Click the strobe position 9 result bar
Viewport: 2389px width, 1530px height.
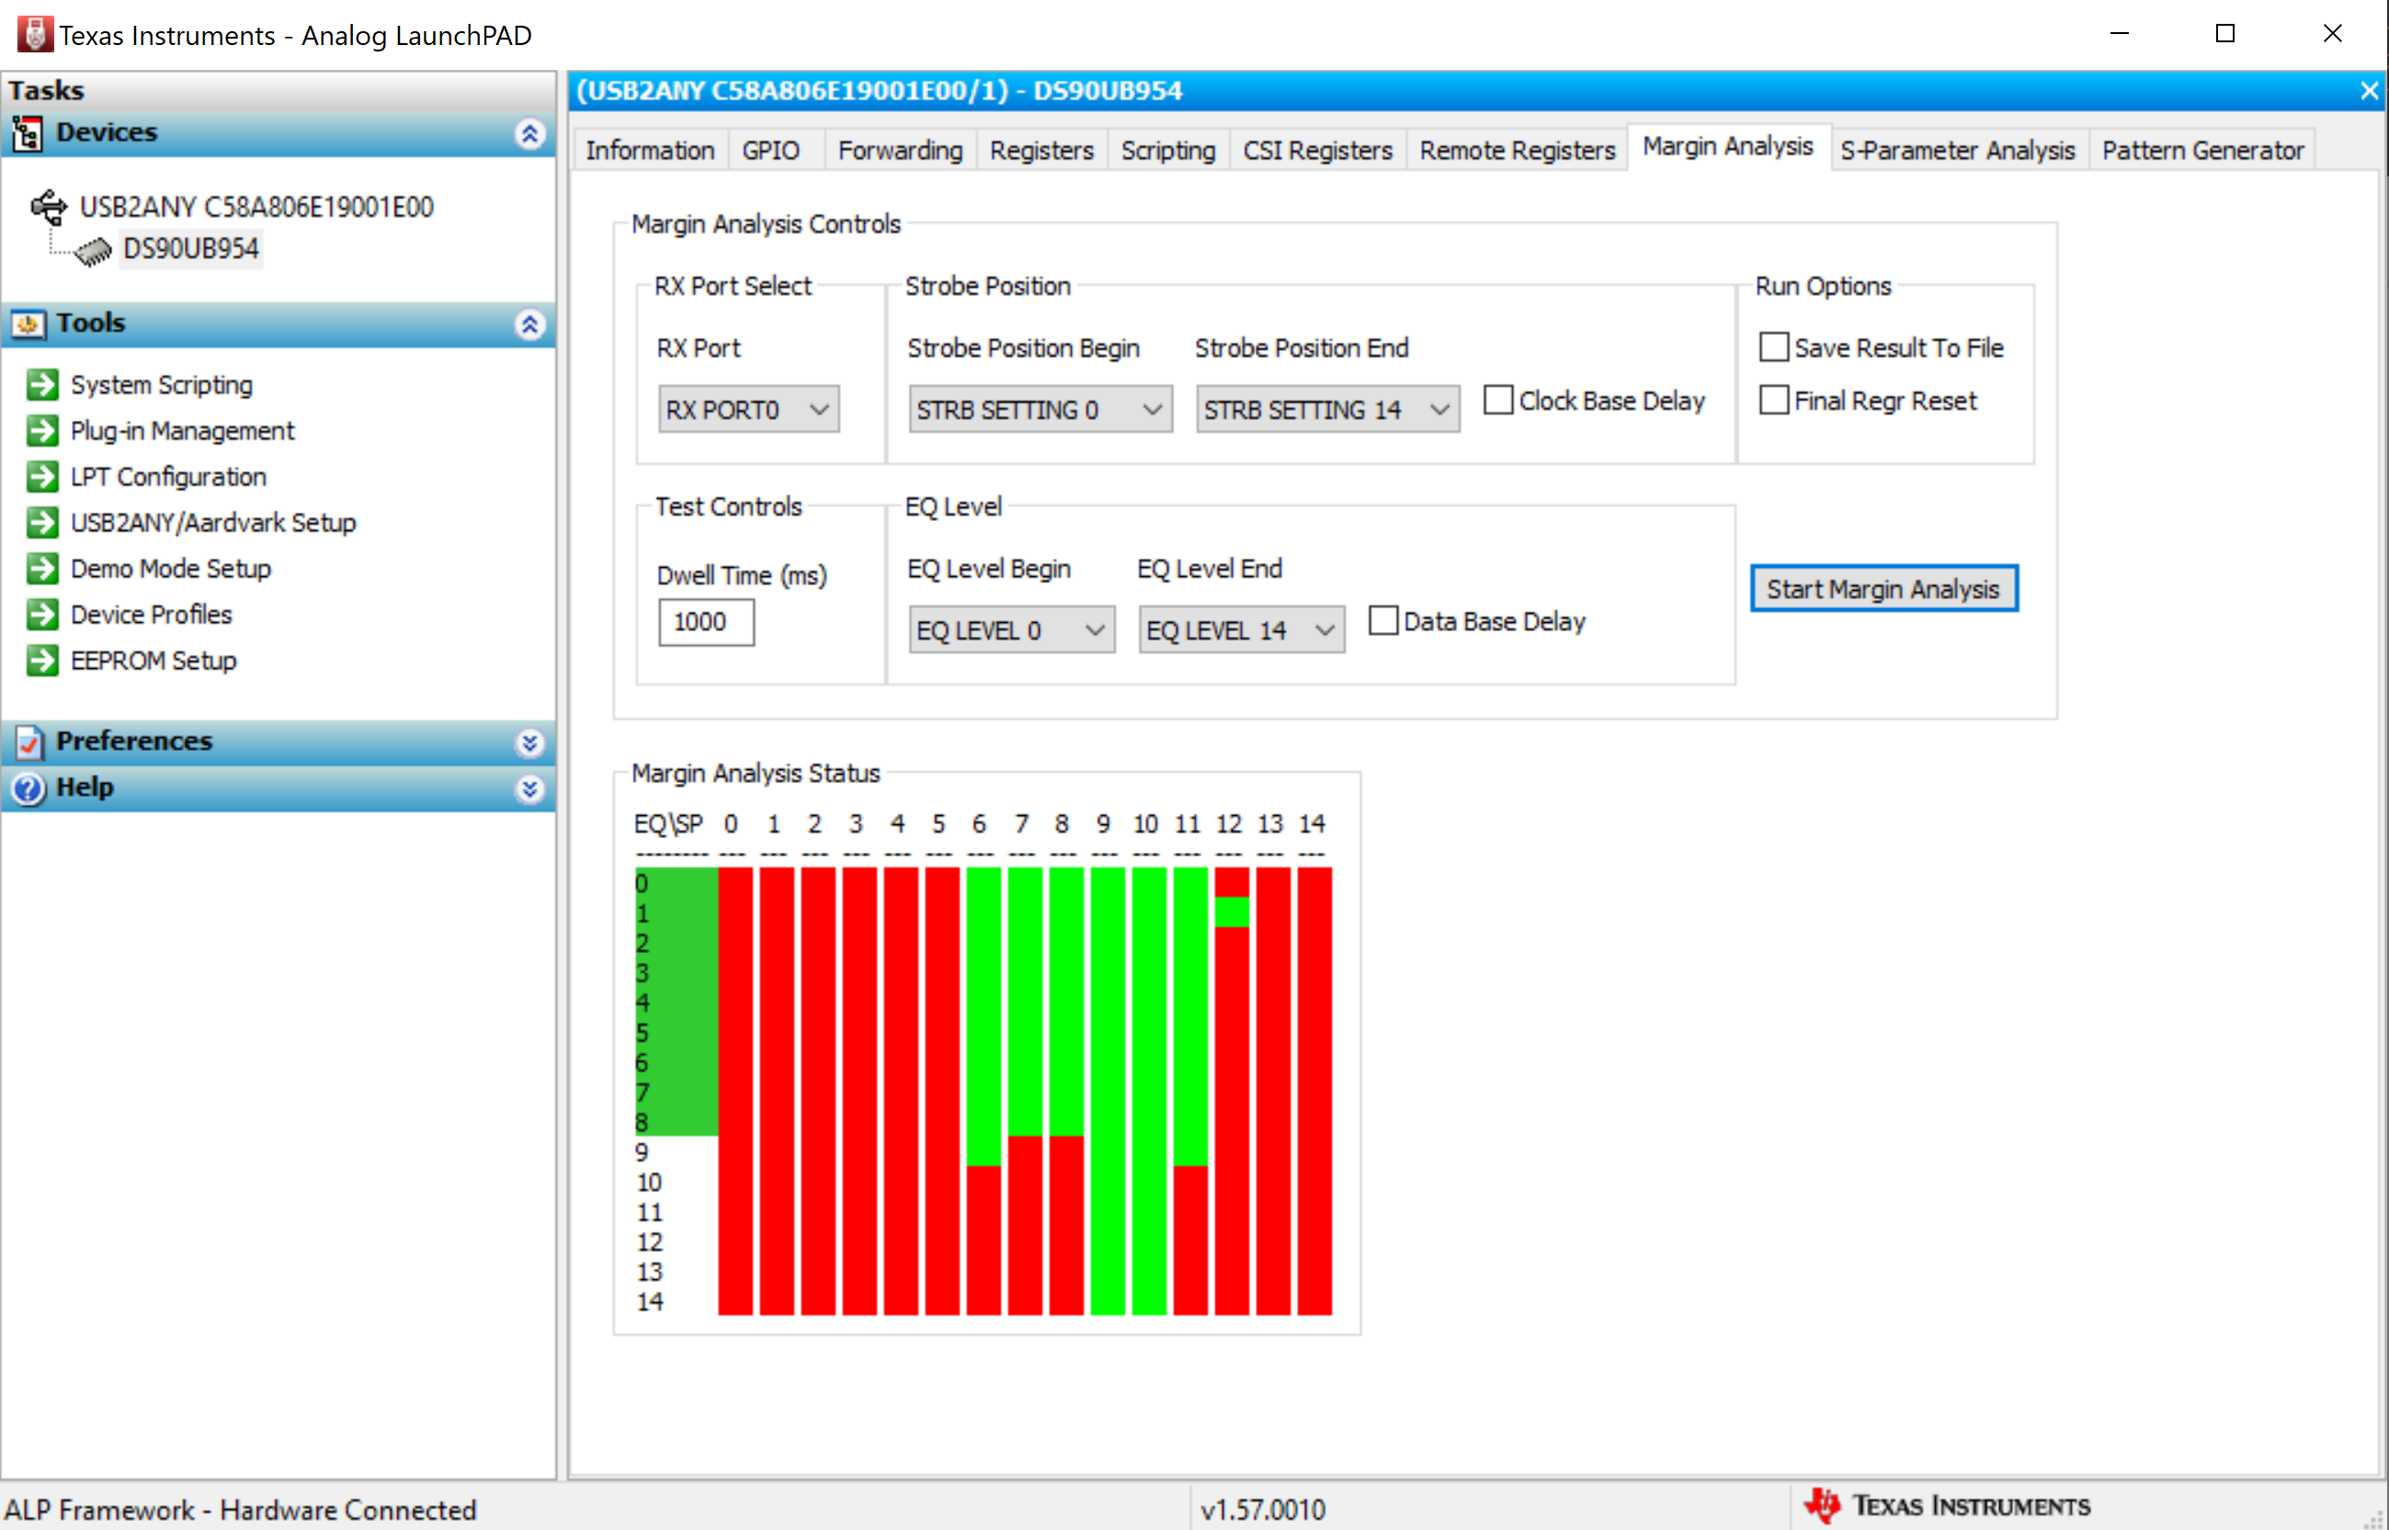(x=1108, y=1090)
